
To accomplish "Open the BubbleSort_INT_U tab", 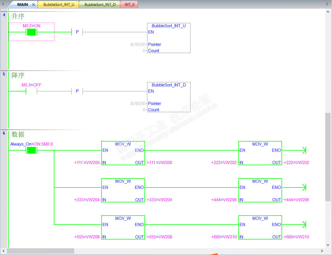I will tap(59, 5).
